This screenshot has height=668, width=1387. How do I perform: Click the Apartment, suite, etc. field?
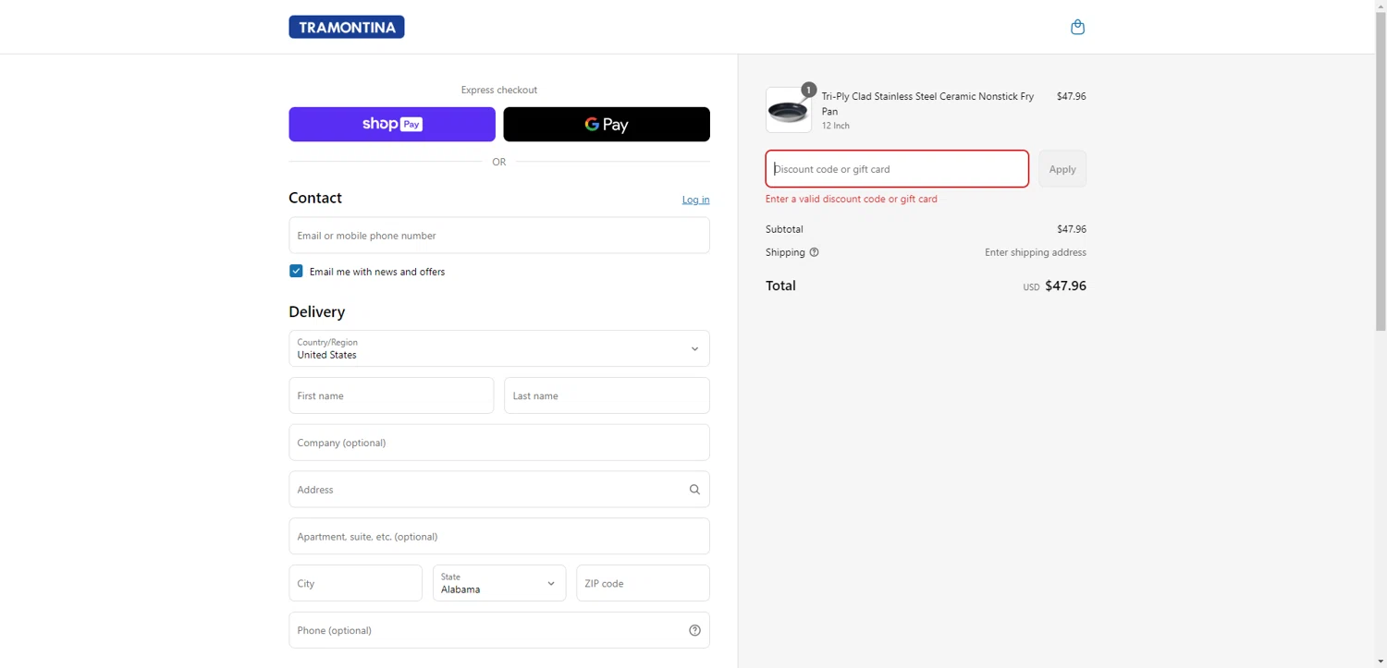[x=499, y=536]
